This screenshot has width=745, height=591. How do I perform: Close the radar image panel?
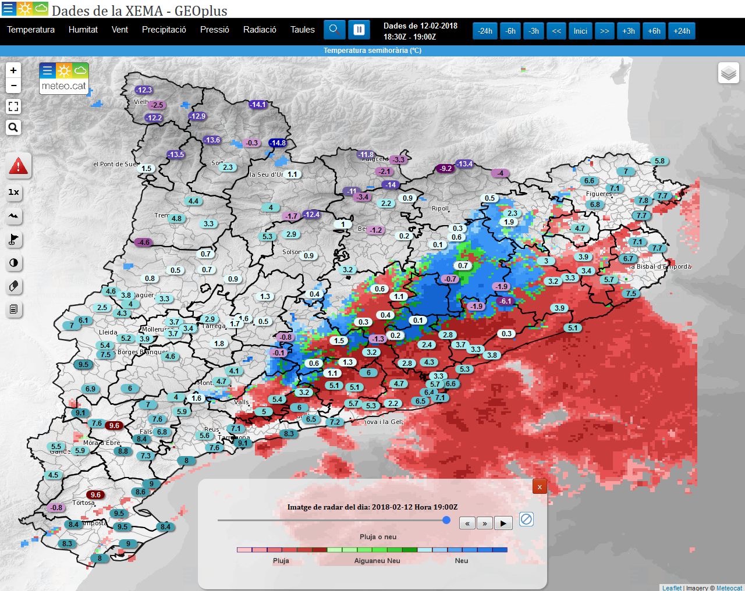point(539,486)
